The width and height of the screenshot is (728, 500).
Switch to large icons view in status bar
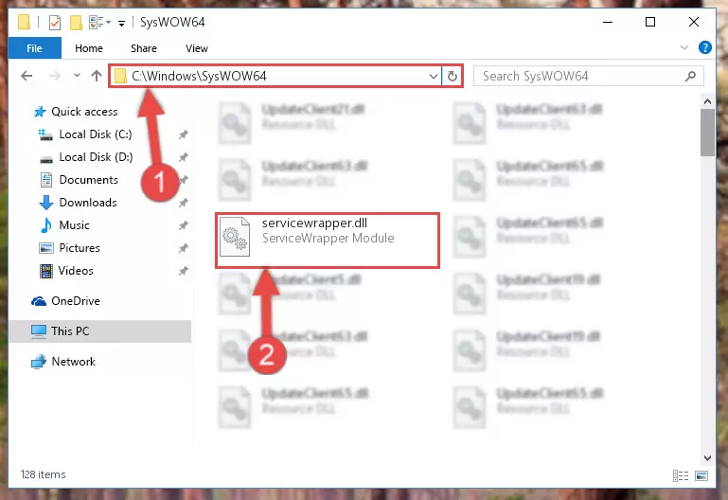[701, 475]
